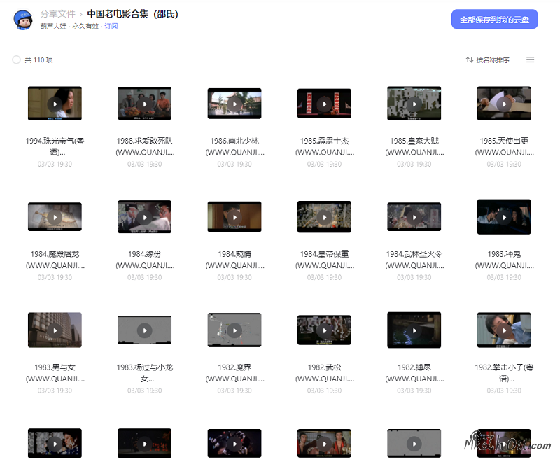This screenshot has height=462, width=560.
Task: Play the 1984.魔殿屠龙 video
Action: pos(55,217)
